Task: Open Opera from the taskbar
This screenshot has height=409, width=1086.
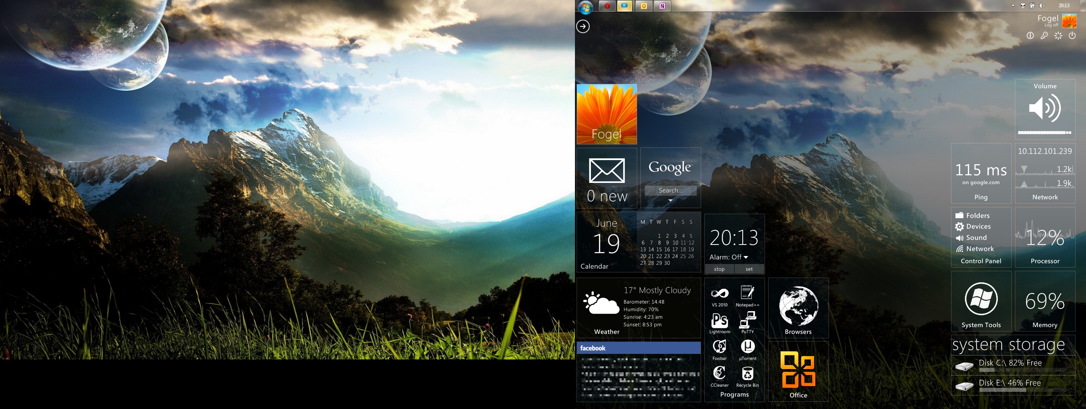Action: [606, 6]
